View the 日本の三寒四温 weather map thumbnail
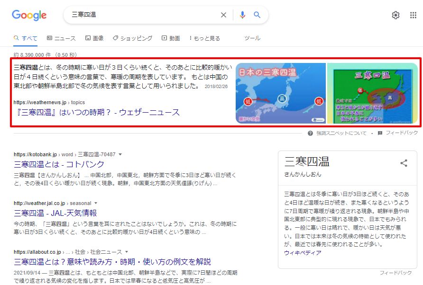Viewport: 423px width, 285px height. point(281,93)
